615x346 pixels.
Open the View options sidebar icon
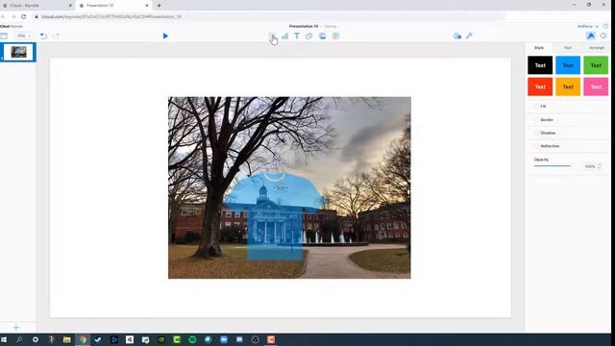pyautogui.click(x=4, y=37)
